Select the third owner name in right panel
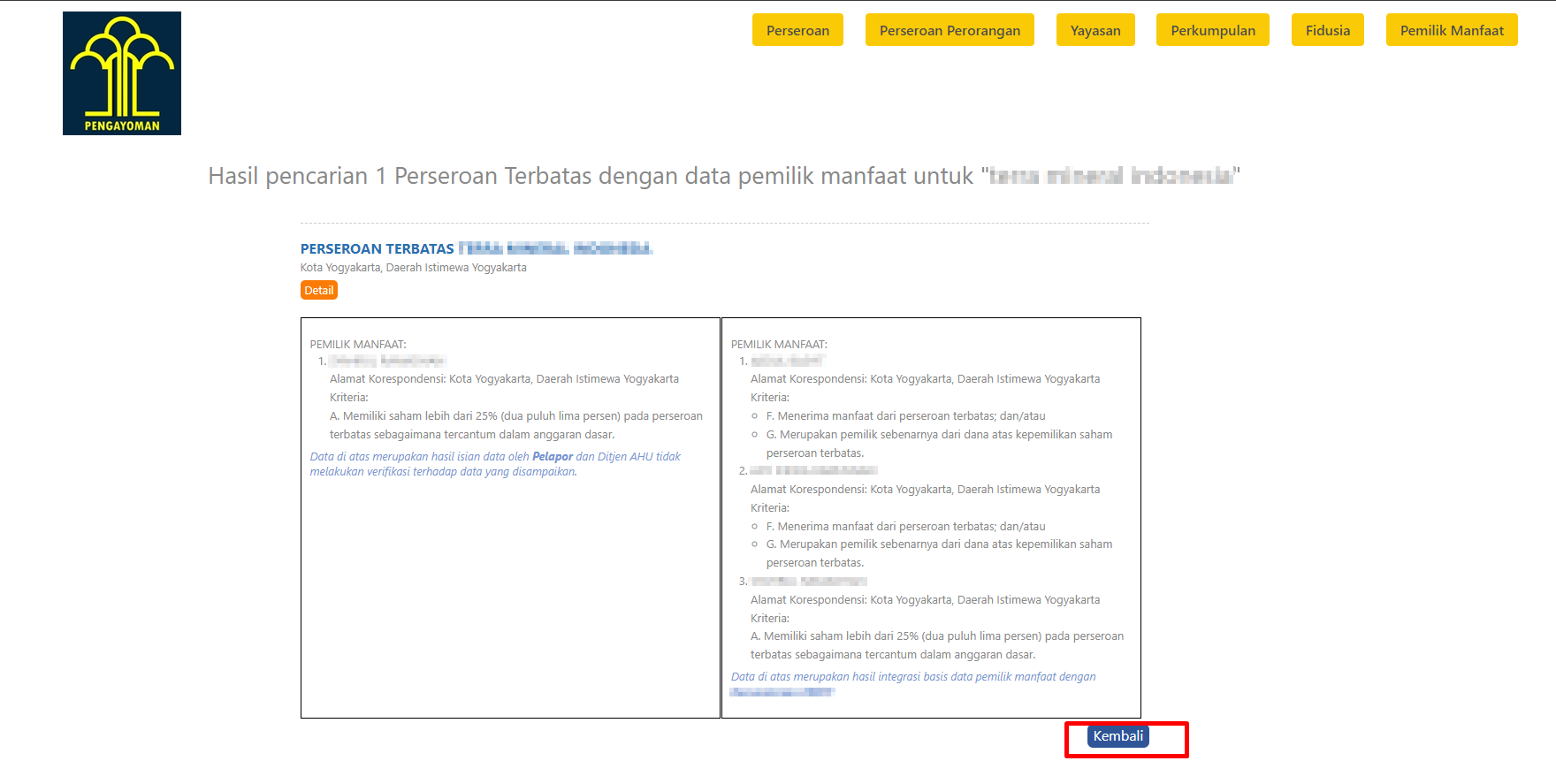1556x761 pixels. click(808, 581)
